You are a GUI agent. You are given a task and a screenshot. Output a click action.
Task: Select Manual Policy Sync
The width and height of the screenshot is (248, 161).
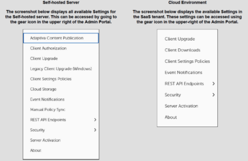48,110
